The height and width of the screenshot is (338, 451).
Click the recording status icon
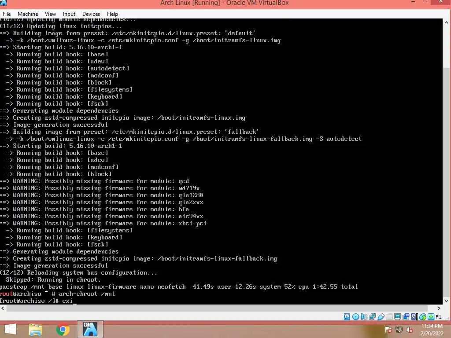click(x=406, y=317)
